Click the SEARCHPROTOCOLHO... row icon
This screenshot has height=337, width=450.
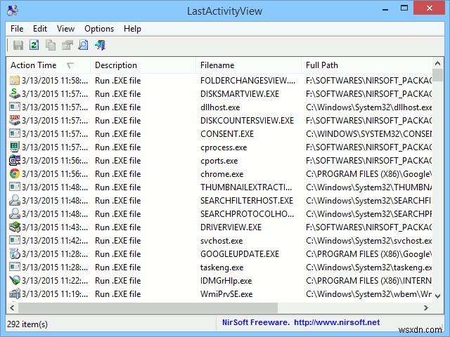click(x=14, y=213)
